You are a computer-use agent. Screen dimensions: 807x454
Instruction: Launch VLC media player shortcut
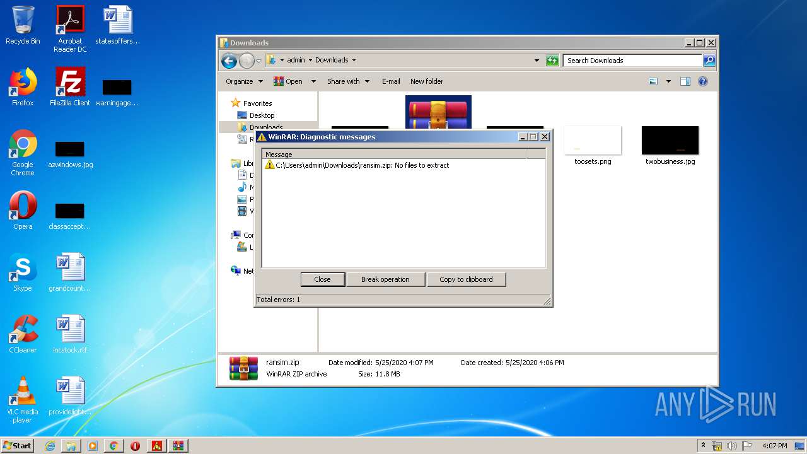point(23,400)
